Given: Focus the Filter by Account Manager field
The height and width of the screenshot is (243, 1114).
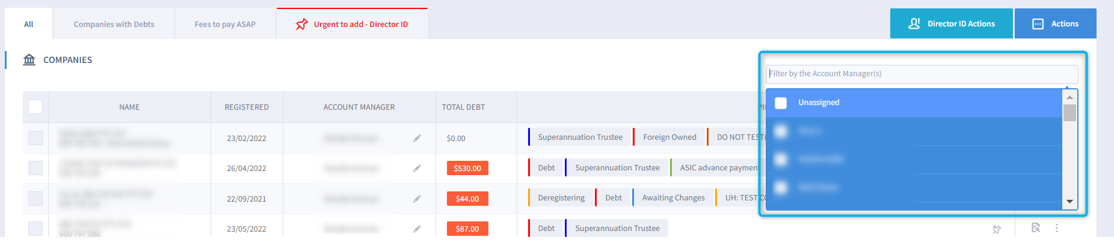Looking at the screenshot, I should coord(921,74).
